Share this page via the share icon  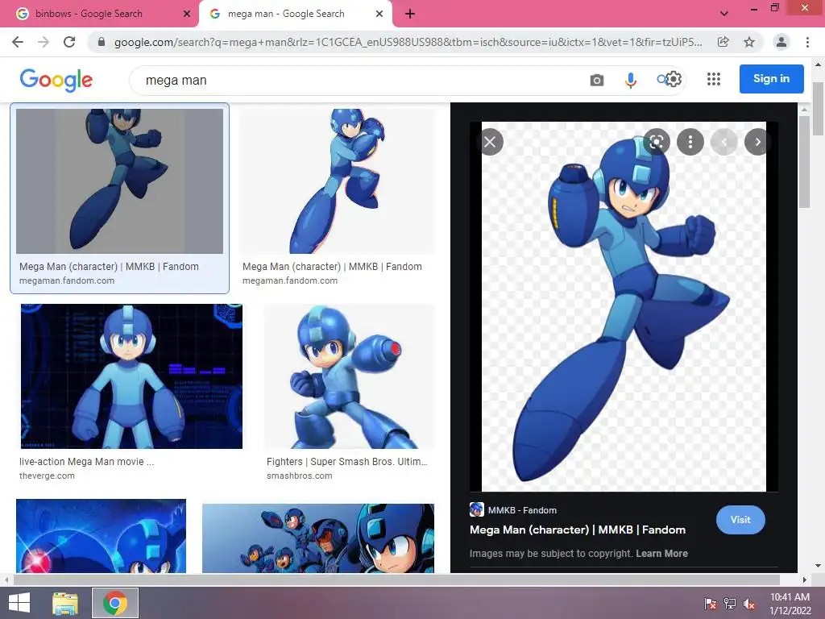coord(723,42)
